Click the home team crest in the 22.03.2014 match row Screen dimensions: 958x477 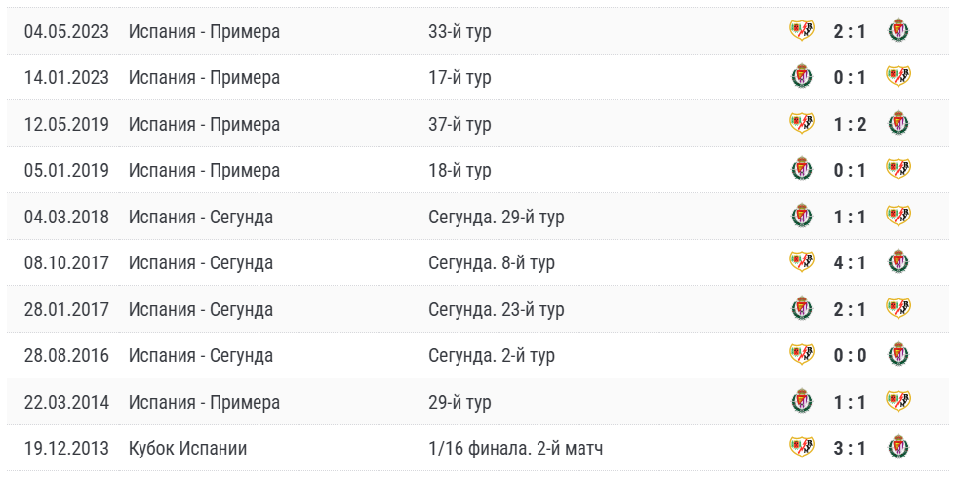click(801, 402)
